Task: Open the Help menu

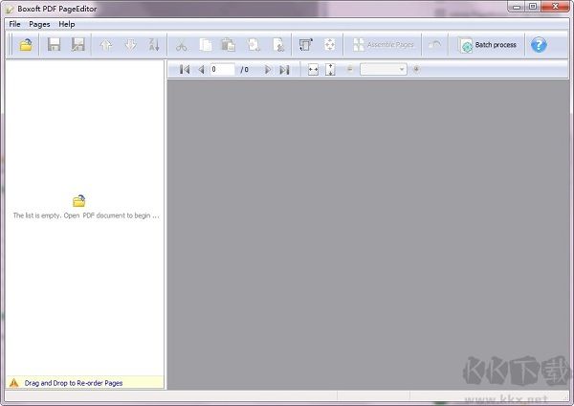Action: (67, 24)
